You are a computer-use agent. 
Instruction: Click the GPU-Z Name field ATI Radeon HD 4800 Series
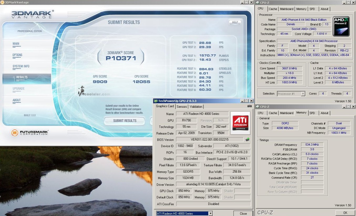(202, 114)
